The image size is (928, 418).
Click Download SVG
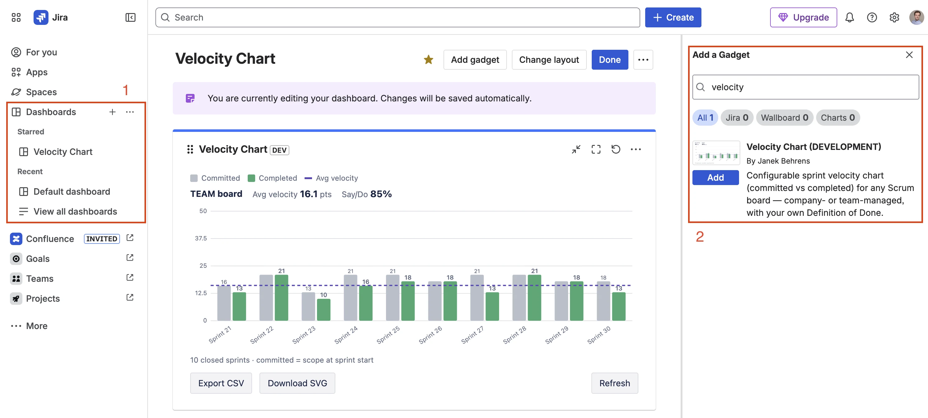coord(297,383)
